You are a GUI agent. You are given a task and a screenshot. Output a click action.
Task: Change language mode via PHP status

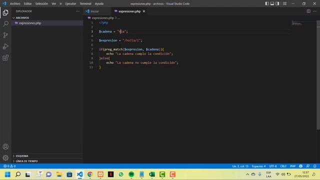click(x=292, y=166)
